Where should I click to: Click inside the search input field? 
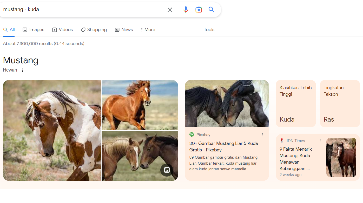(78, 9)
